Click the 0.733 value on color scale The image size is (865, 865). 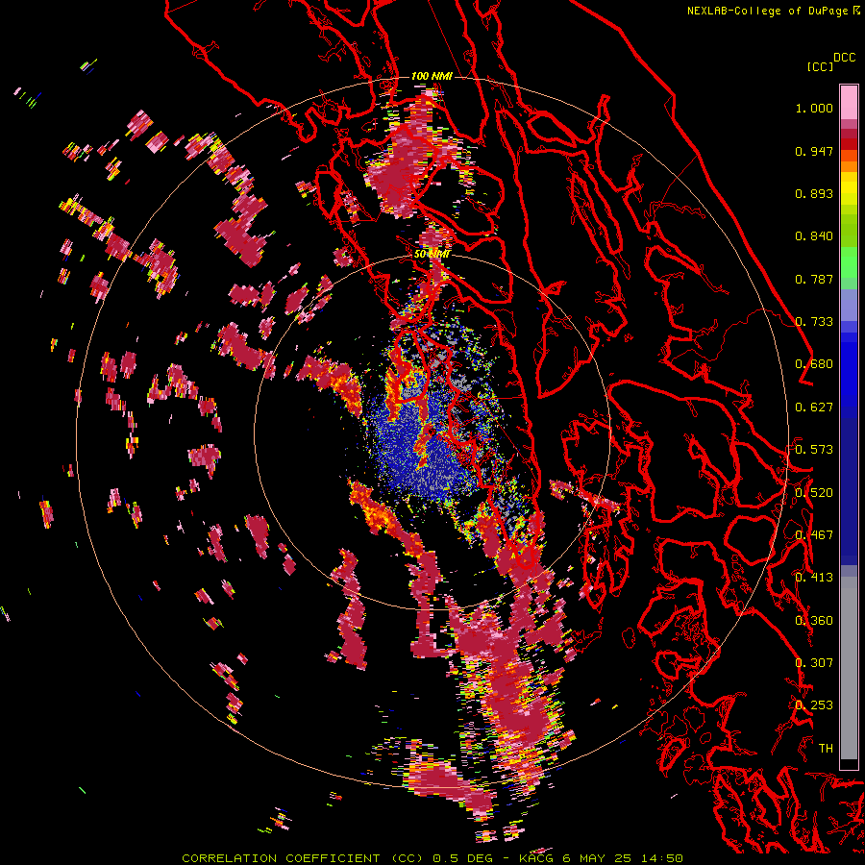pyautogui.click(x=814, y=322)
